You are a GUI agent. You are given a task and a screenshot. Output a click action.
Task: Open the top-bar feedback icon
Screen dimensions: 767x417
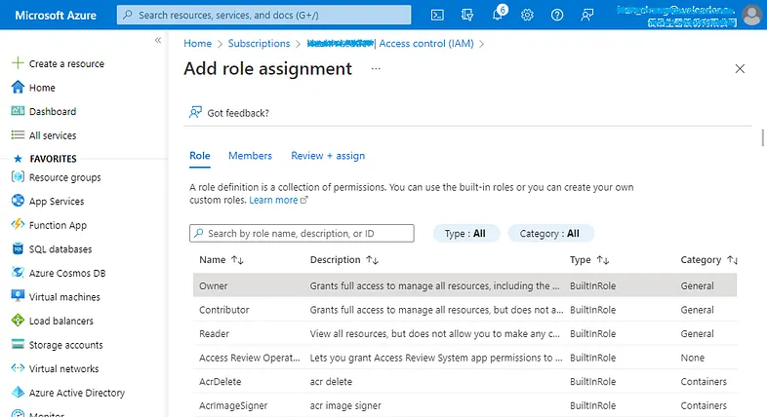tap(587, 16)
